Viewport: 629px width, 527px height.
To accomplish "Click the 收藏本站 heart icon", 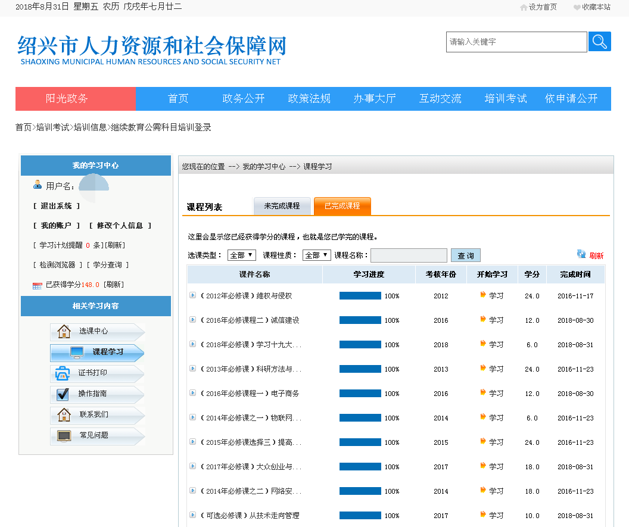I will coord(577,7).
